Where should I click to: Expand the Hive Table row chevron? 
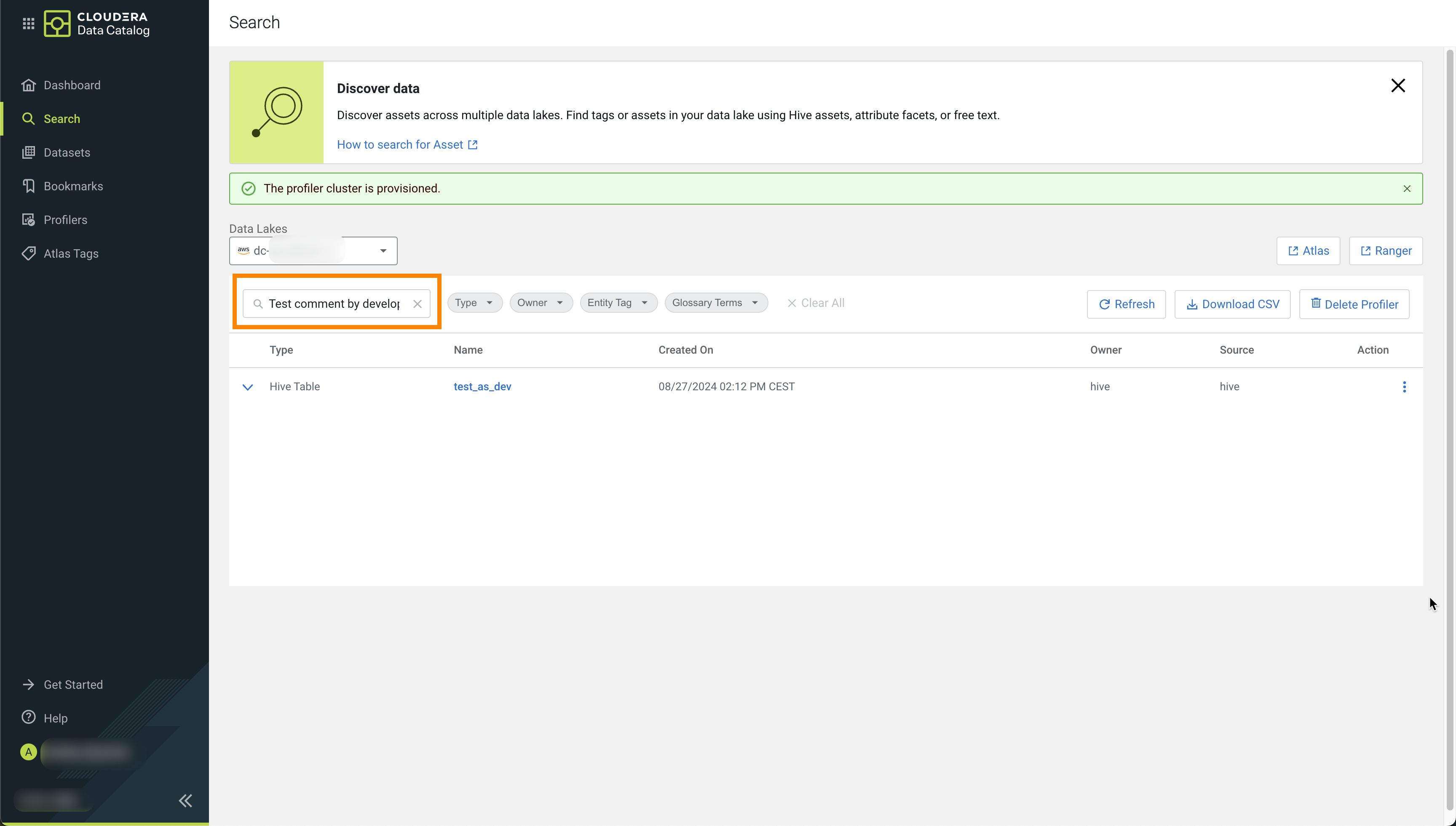click(247, 387)
